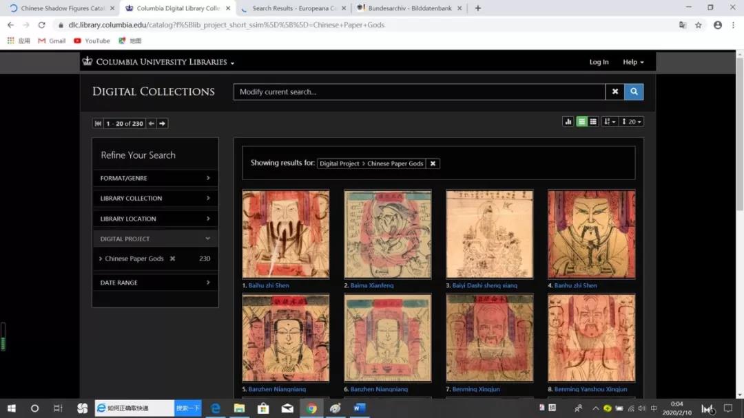Bookmark this page with star icon
This screenshot has height=418, width=744.
pos(699,25)
